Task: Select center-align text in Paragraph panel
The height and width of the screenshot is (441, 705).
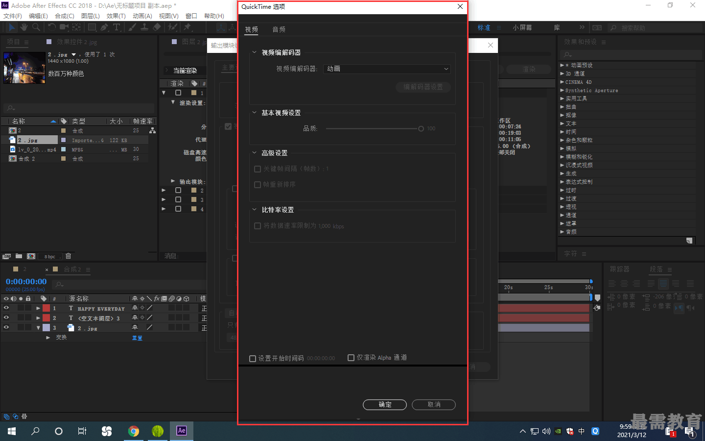Action: [624, 284]
